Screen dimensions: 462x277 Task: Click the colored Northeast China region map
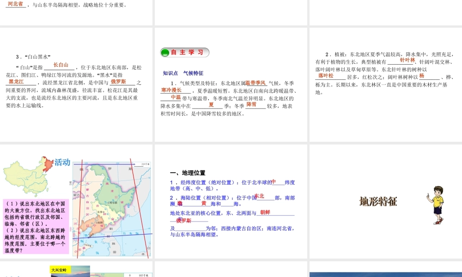[x=112, y=209]
